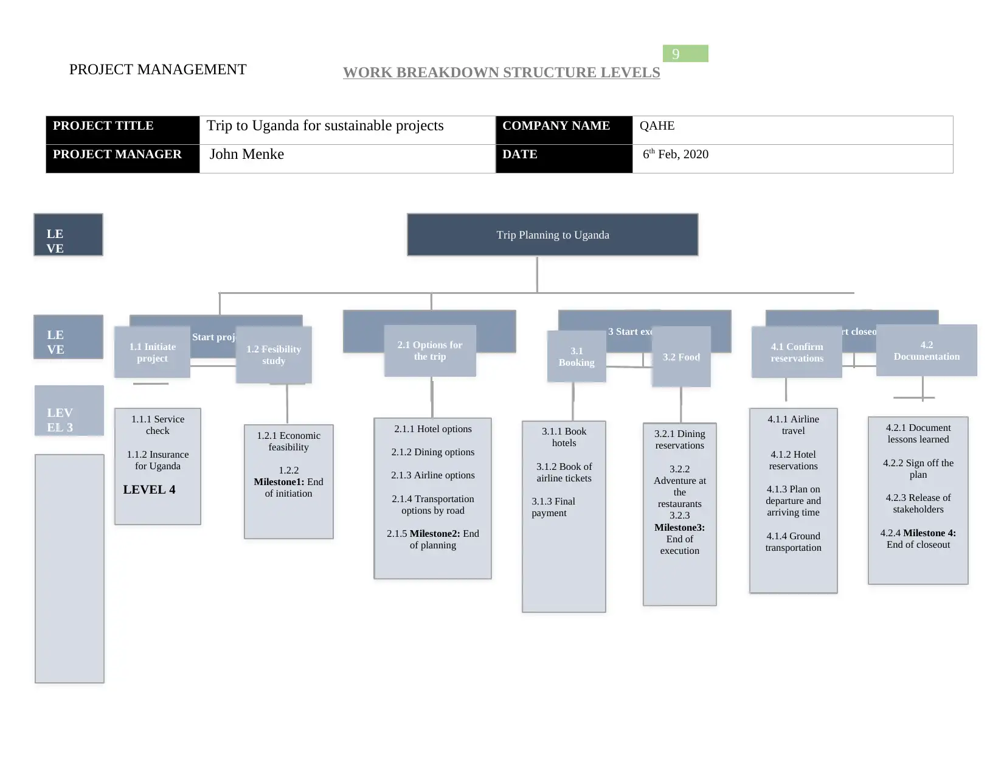Click '1.1.2 Insurance for Uganda' text
Screen dimensions: 1004x776
[x=158, y=460]
